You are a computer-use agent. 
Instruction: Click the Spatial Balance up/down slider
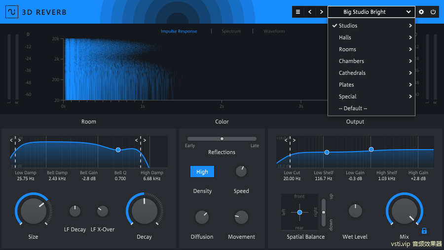(324, 213)
